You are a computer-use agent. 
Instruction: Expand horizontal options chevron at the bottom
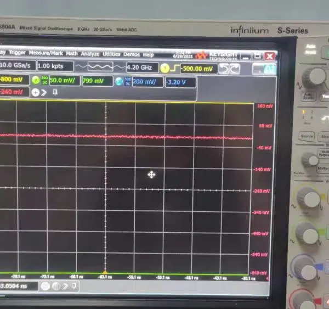coord(65,286)
